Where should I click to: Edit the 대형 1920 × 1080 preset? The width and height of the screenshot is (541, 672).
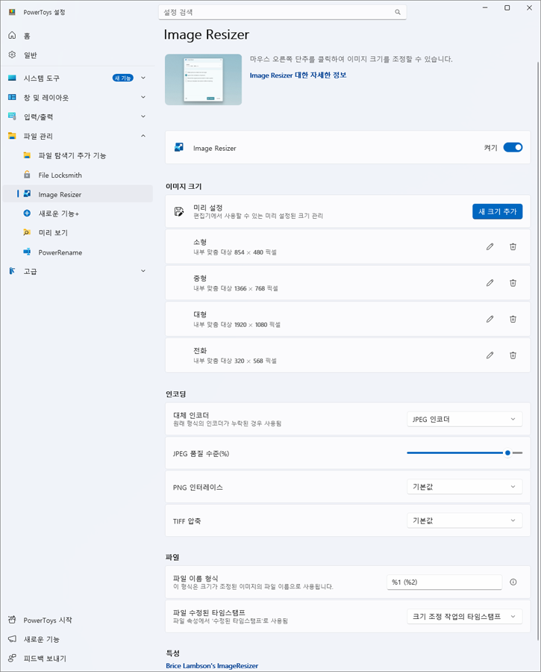490,319
